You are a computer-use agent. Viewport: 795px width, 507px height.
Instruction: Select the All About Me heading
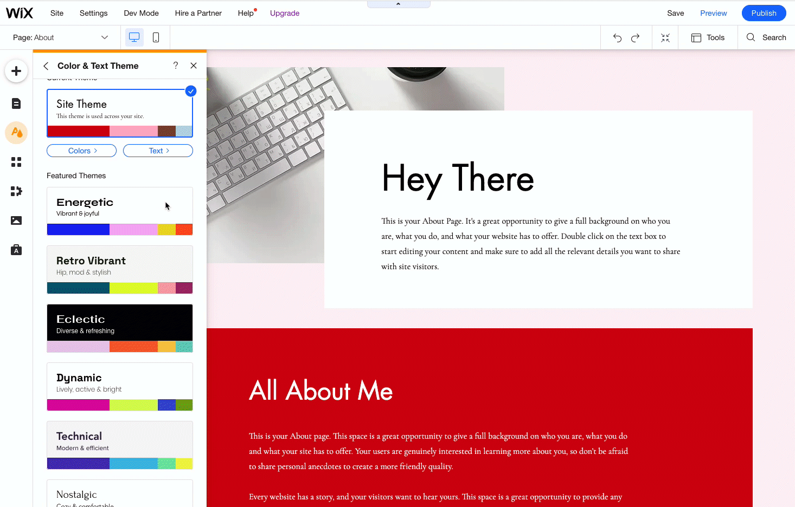point(321,391)
